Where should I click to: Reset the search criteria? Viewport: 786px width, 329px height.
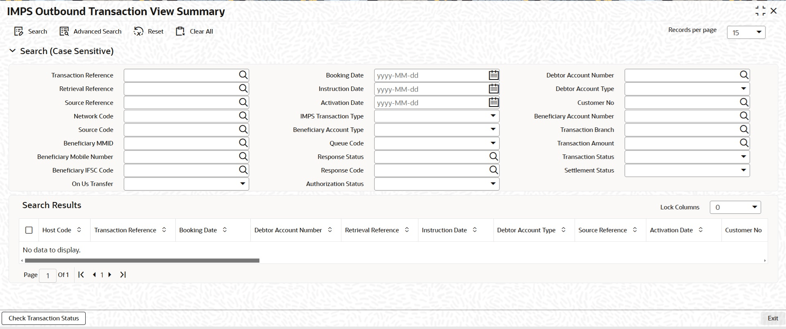point(149,32)
